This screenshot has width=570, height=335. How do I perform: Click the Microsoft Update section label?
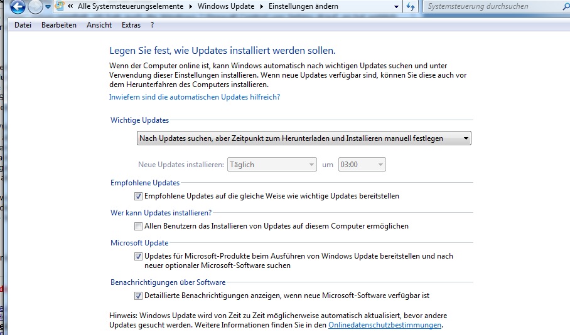point(139,243)
